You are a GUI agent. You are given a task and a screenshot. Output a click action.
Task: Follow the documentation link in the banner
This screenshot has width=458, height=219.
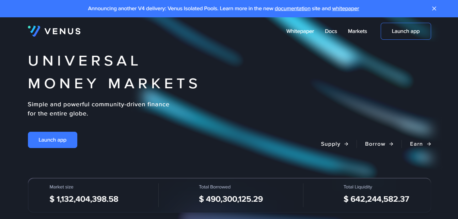(292, 8)
